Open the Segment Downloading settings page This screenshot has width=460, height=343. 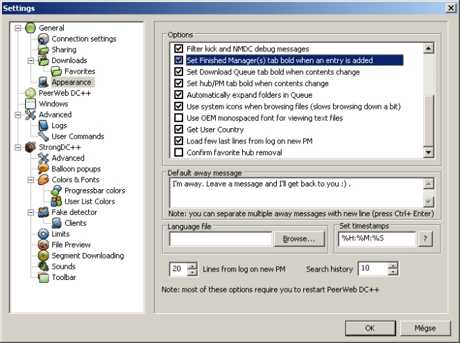click(87, 256)
